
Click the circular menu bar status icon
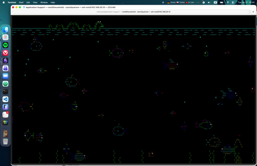[x=163, y=3]
